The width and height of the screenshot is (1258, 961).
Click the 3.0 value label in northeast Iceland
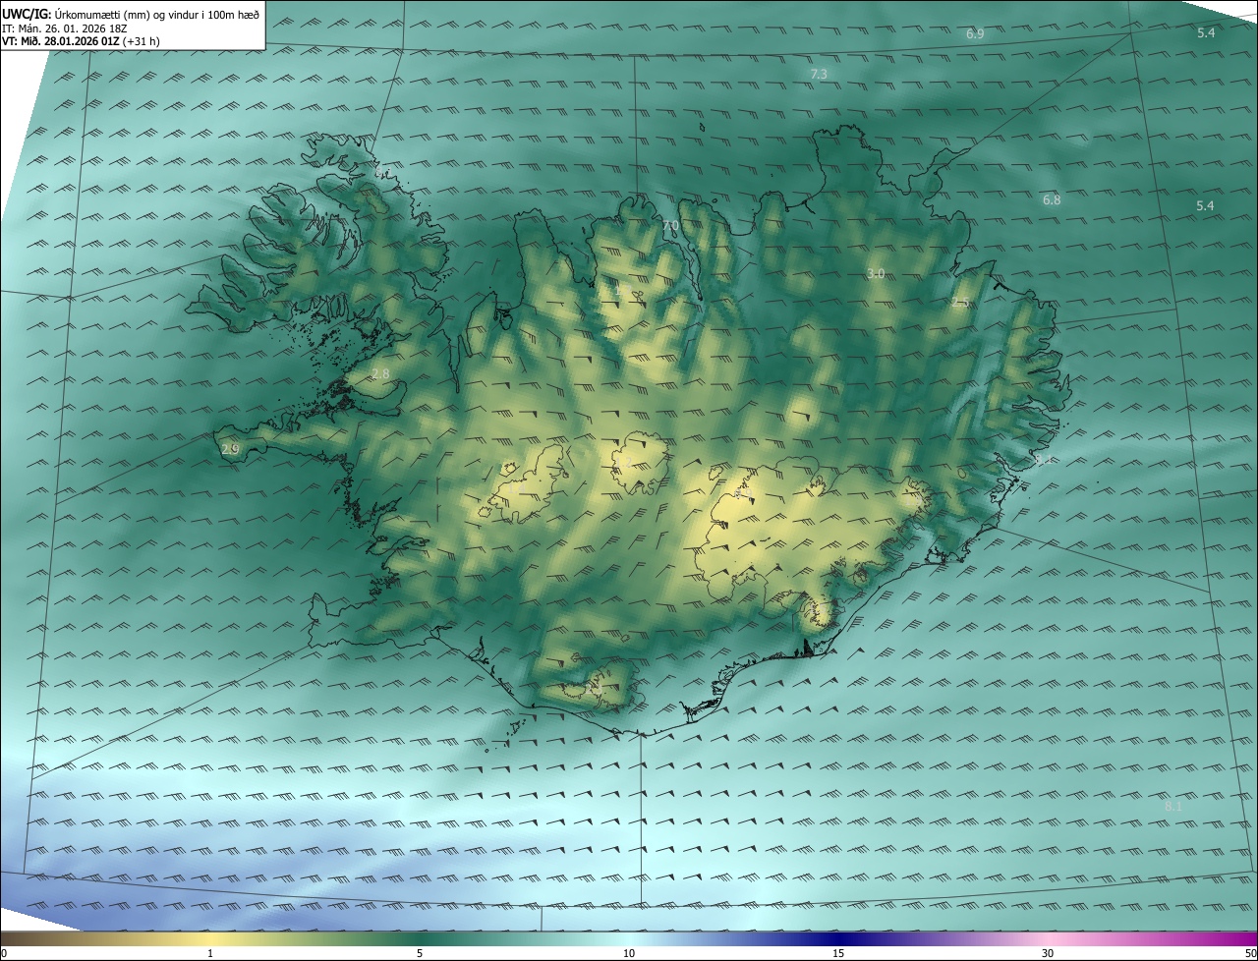coord(876,273)
